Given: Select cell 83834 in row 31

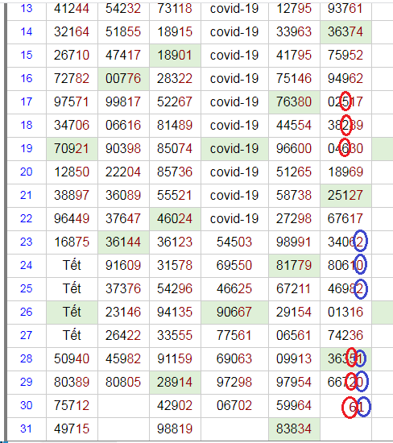Looking at the screenshot, I should click(x=294, y=429).
